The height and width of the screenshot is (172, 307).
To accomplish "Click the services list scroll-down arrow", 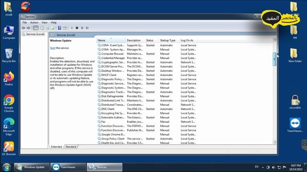I will [x=274, y=142].
